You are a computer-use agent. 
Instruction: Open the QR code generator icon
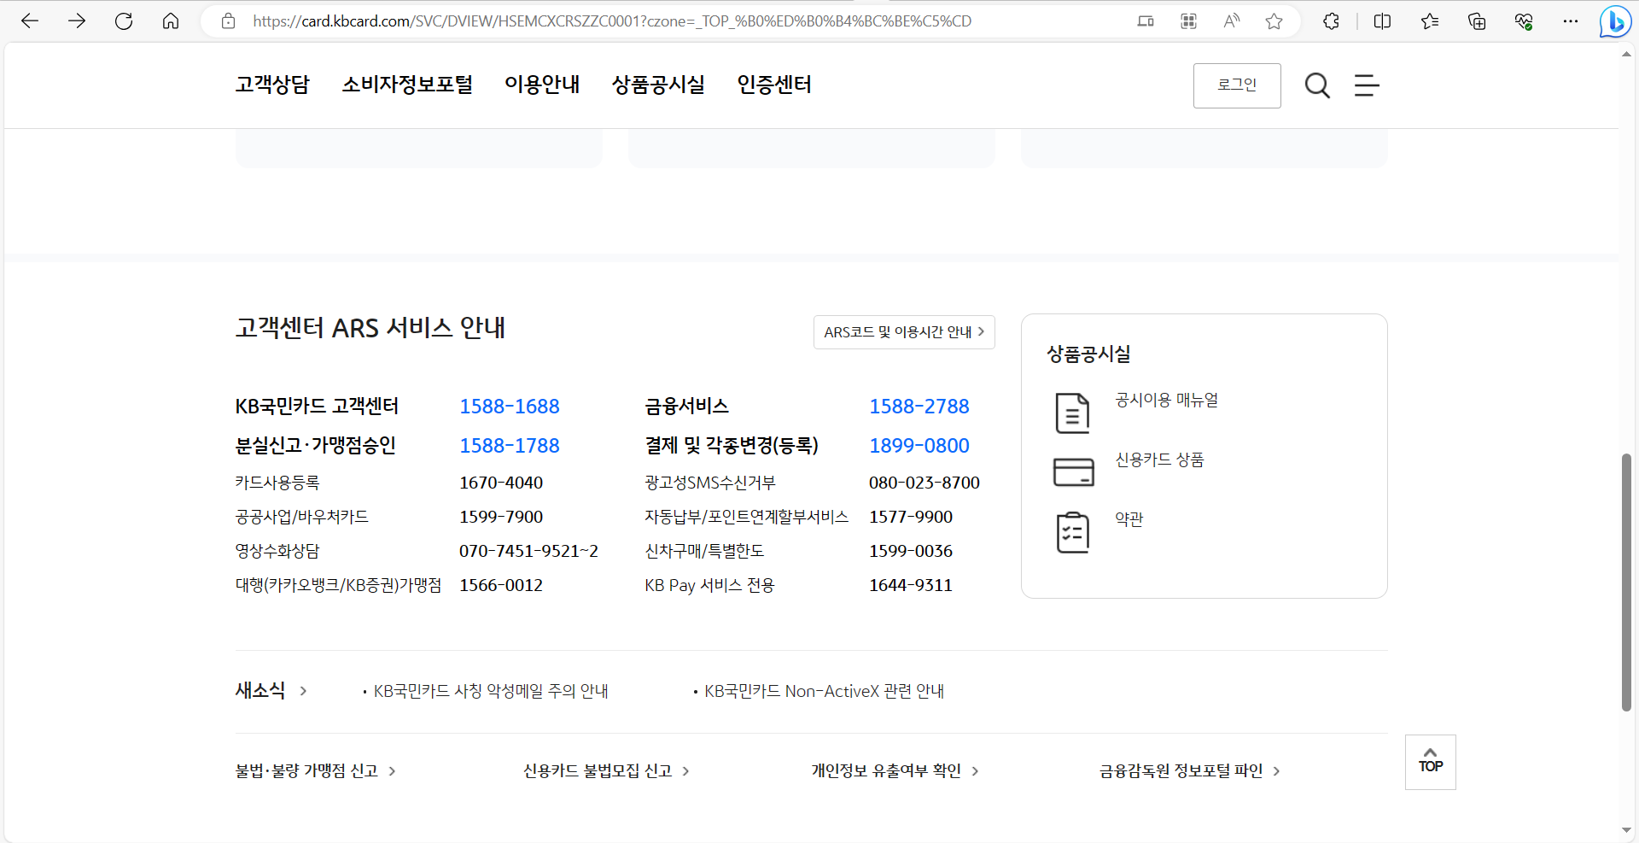pyautogui.click(x=1188, y=21)
